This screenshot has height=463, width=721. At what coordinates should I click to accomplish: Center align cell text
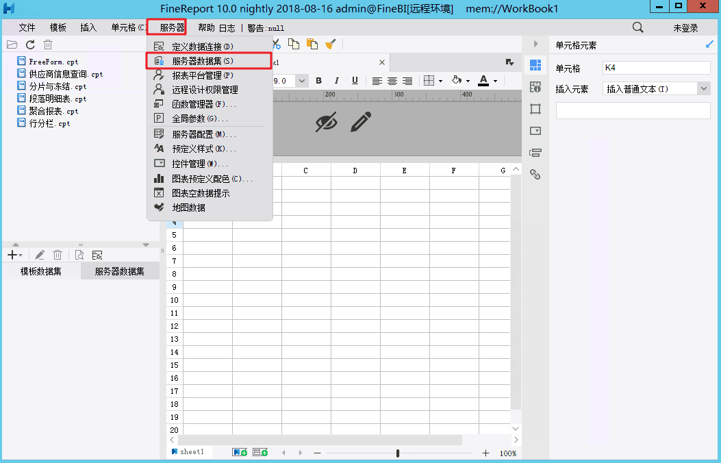(392, 81)
